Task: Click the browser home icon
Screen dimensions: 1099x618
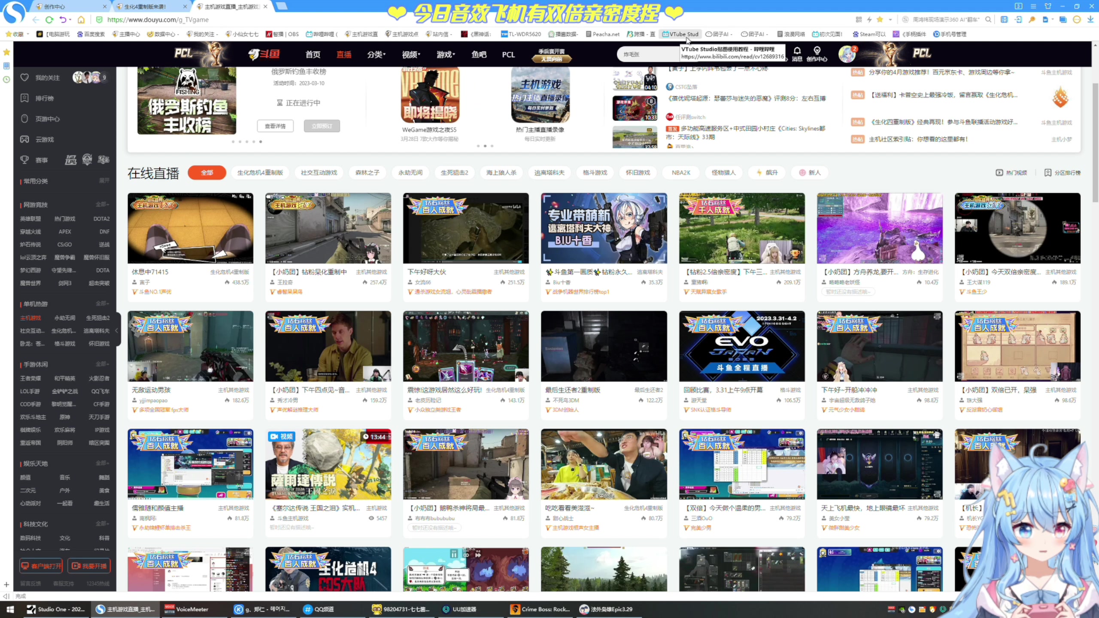Action: click(81, 20)
